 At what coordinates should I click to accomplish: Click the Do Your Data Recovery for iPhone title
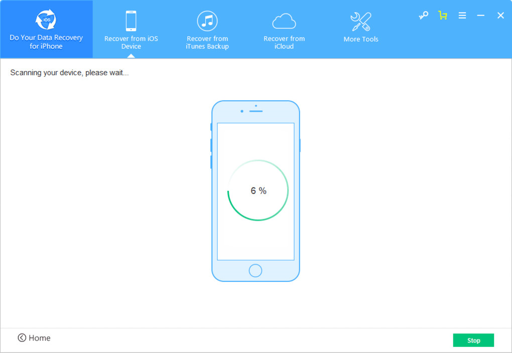point(46,42)
